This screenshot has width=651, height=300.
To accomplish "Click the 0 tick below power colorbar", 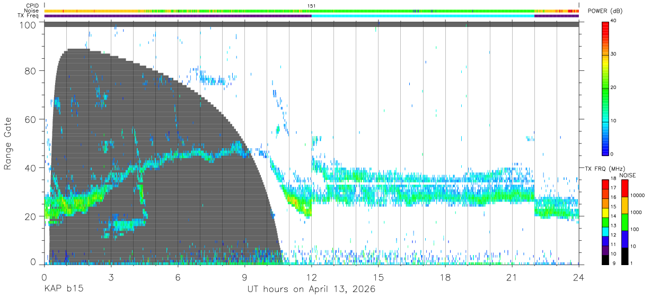I will [613, 154].
